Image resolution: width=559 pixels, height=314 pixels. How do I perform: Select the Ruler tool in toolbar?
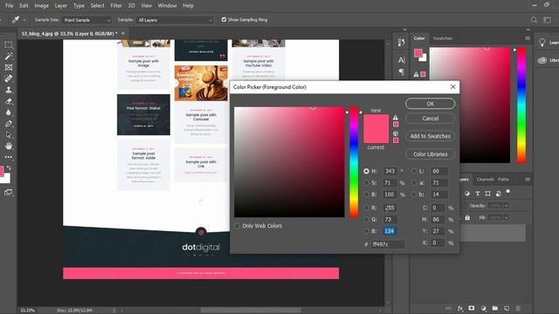click(8, 78)
